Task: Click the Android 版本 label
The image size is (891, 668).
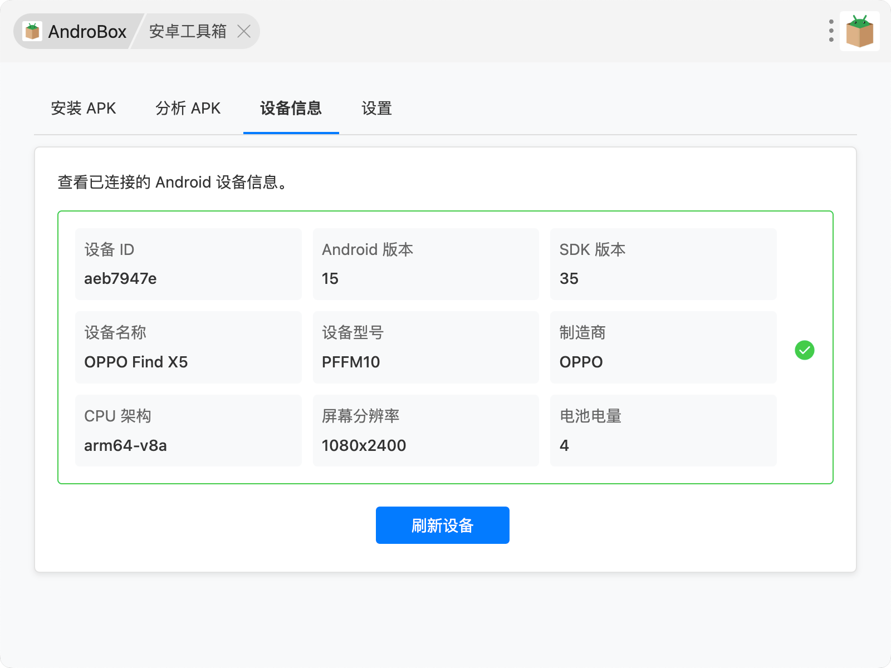Action: 368,249
